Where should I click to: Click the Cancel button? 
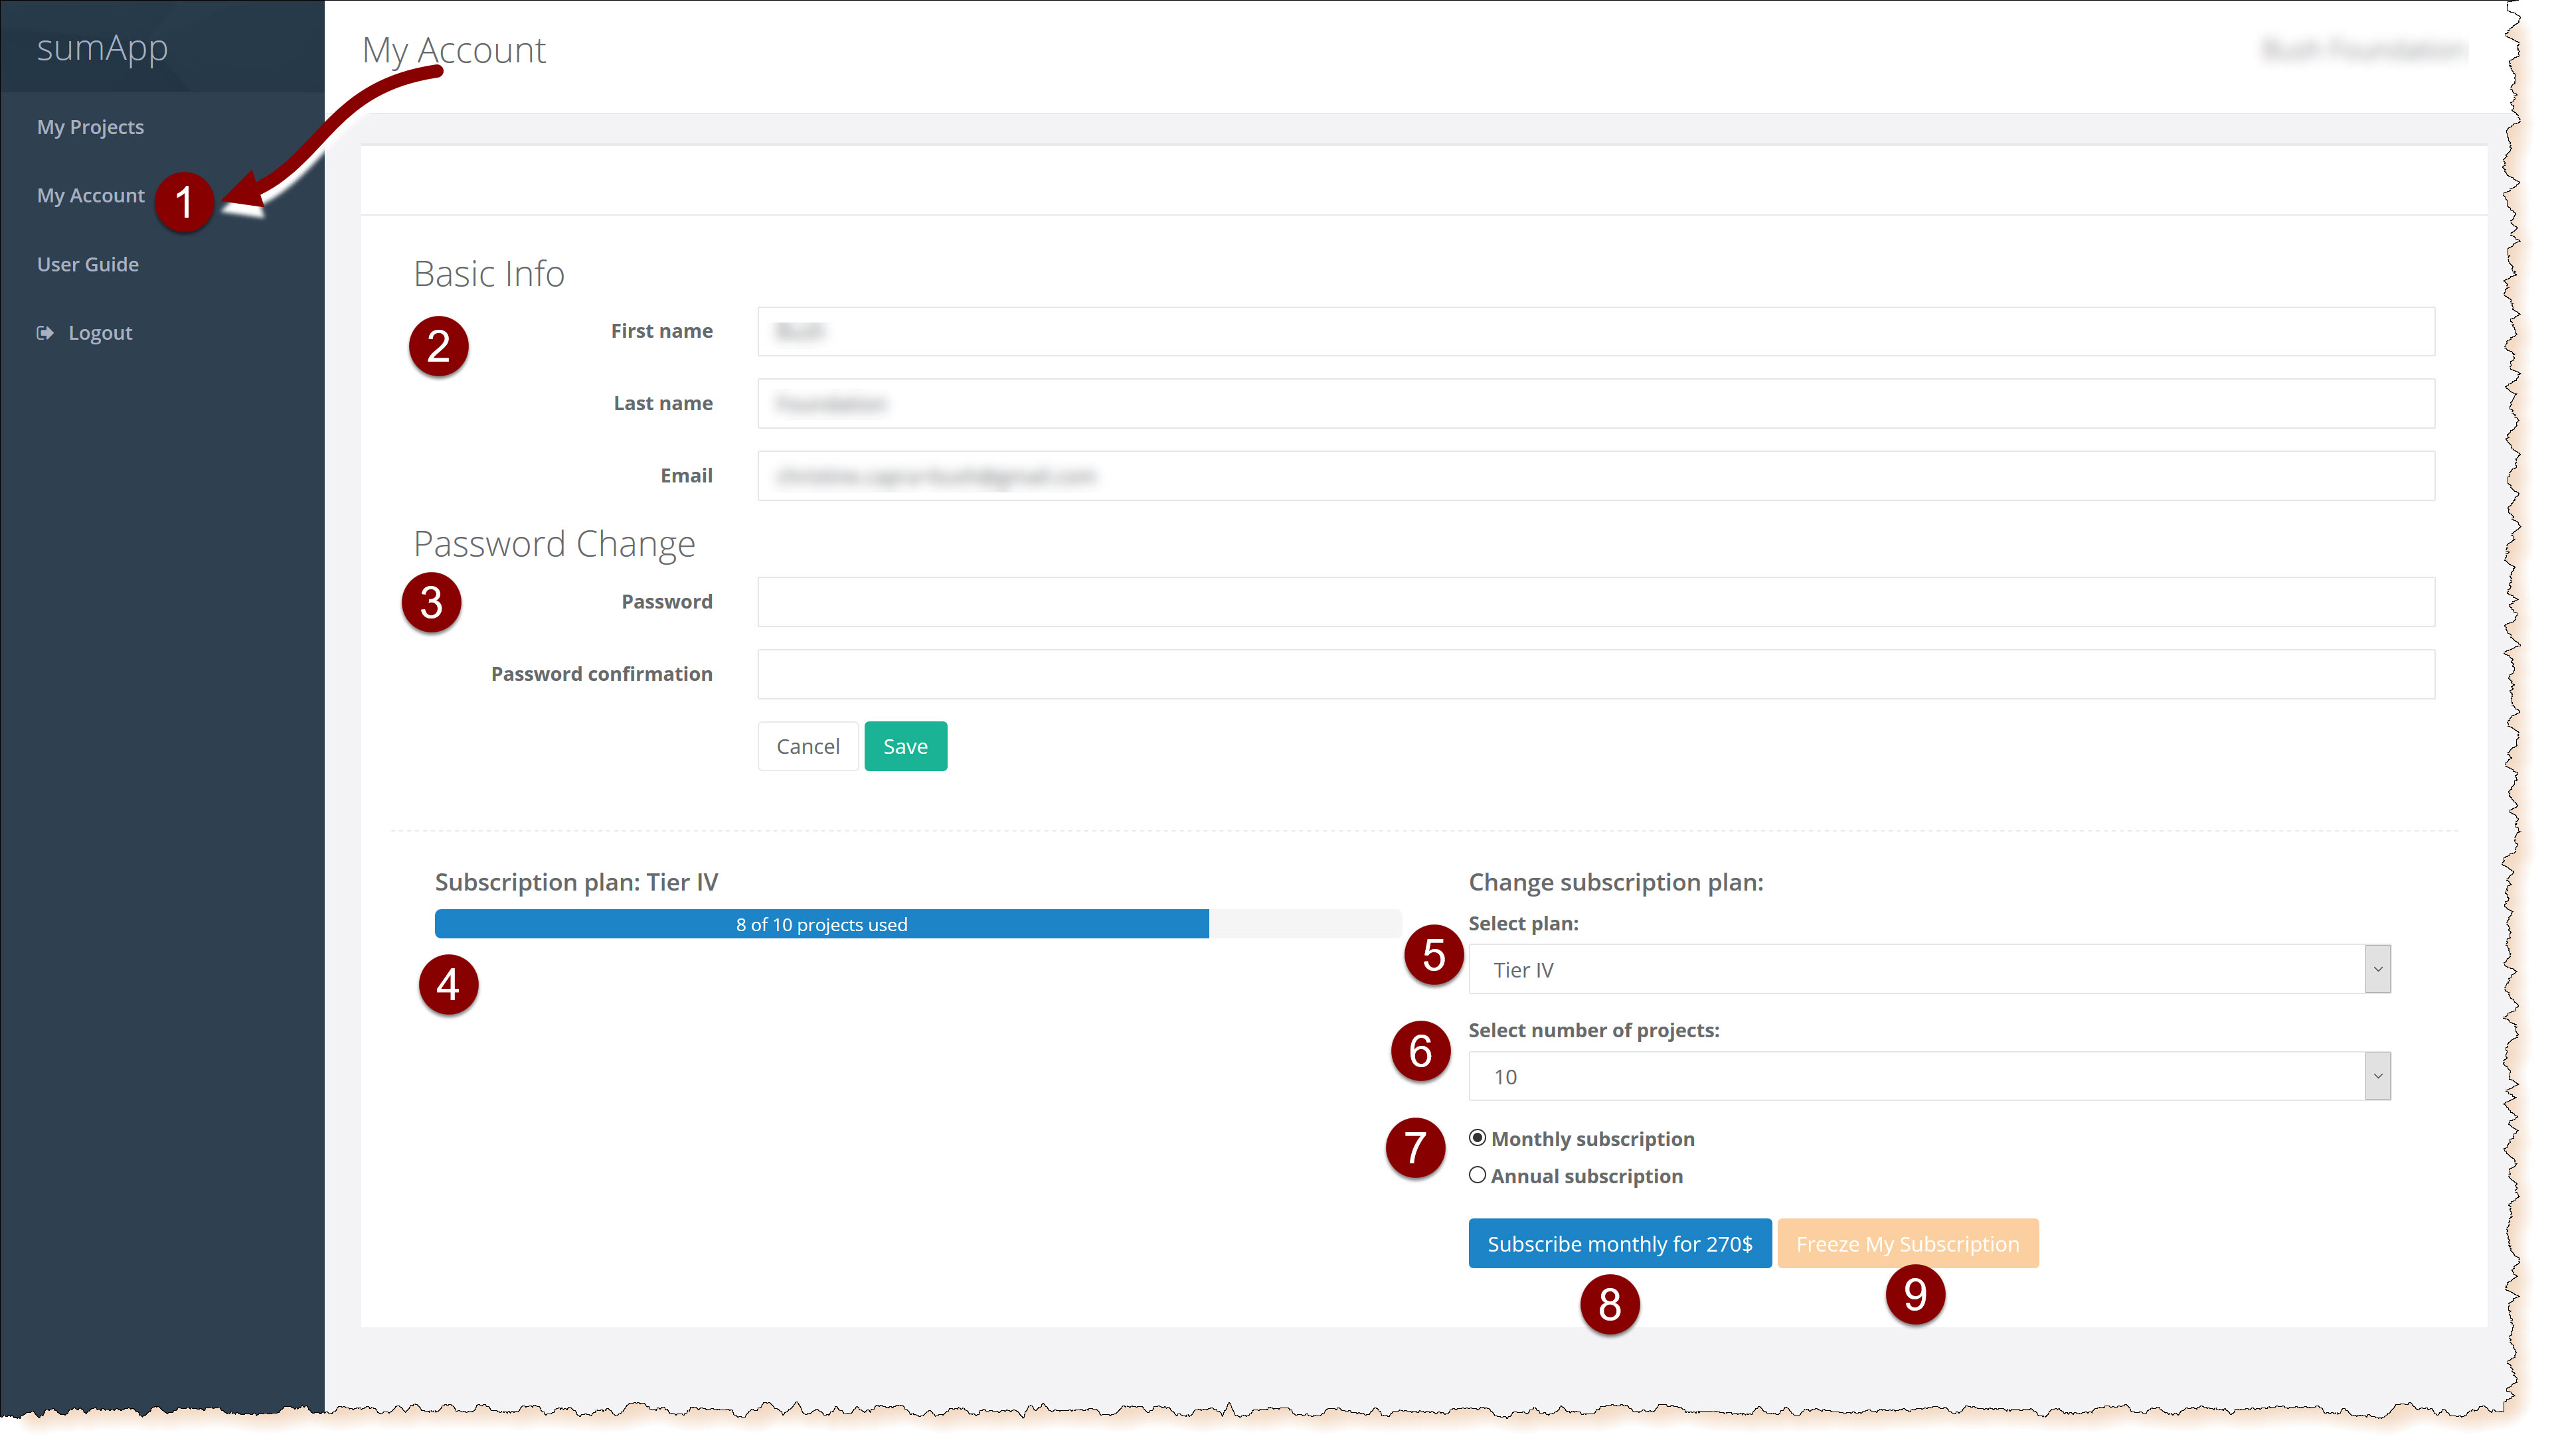808,746
